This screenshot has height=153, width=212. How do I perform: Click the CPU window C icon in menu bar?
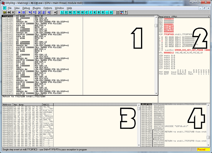[x=4, y=8]
